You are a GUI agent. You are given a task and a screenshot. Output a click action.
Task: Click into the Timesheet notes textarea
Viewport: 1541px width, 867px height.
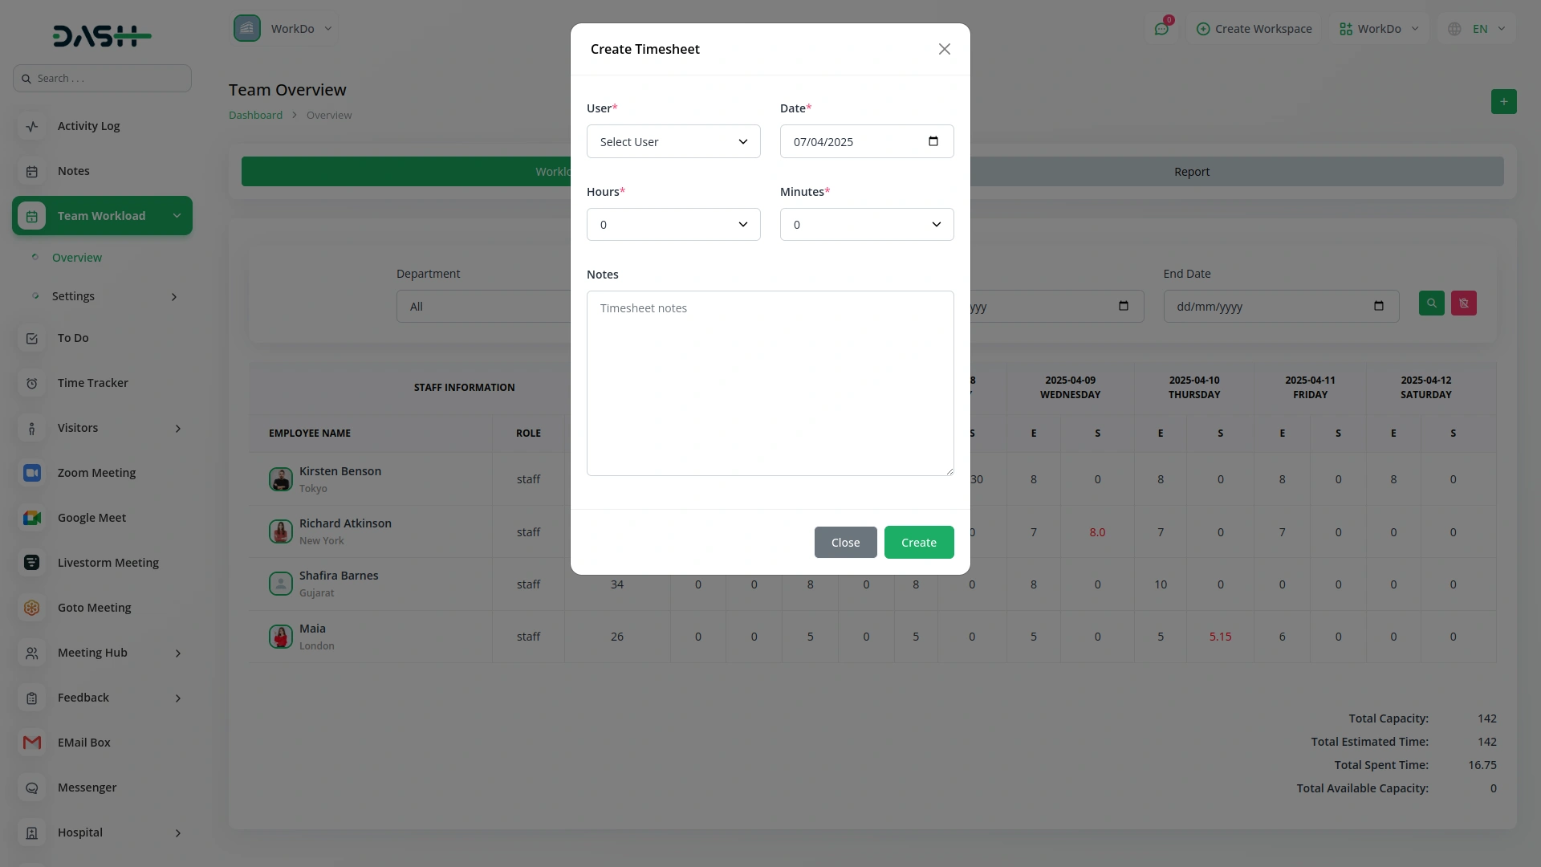pos(769,384)
